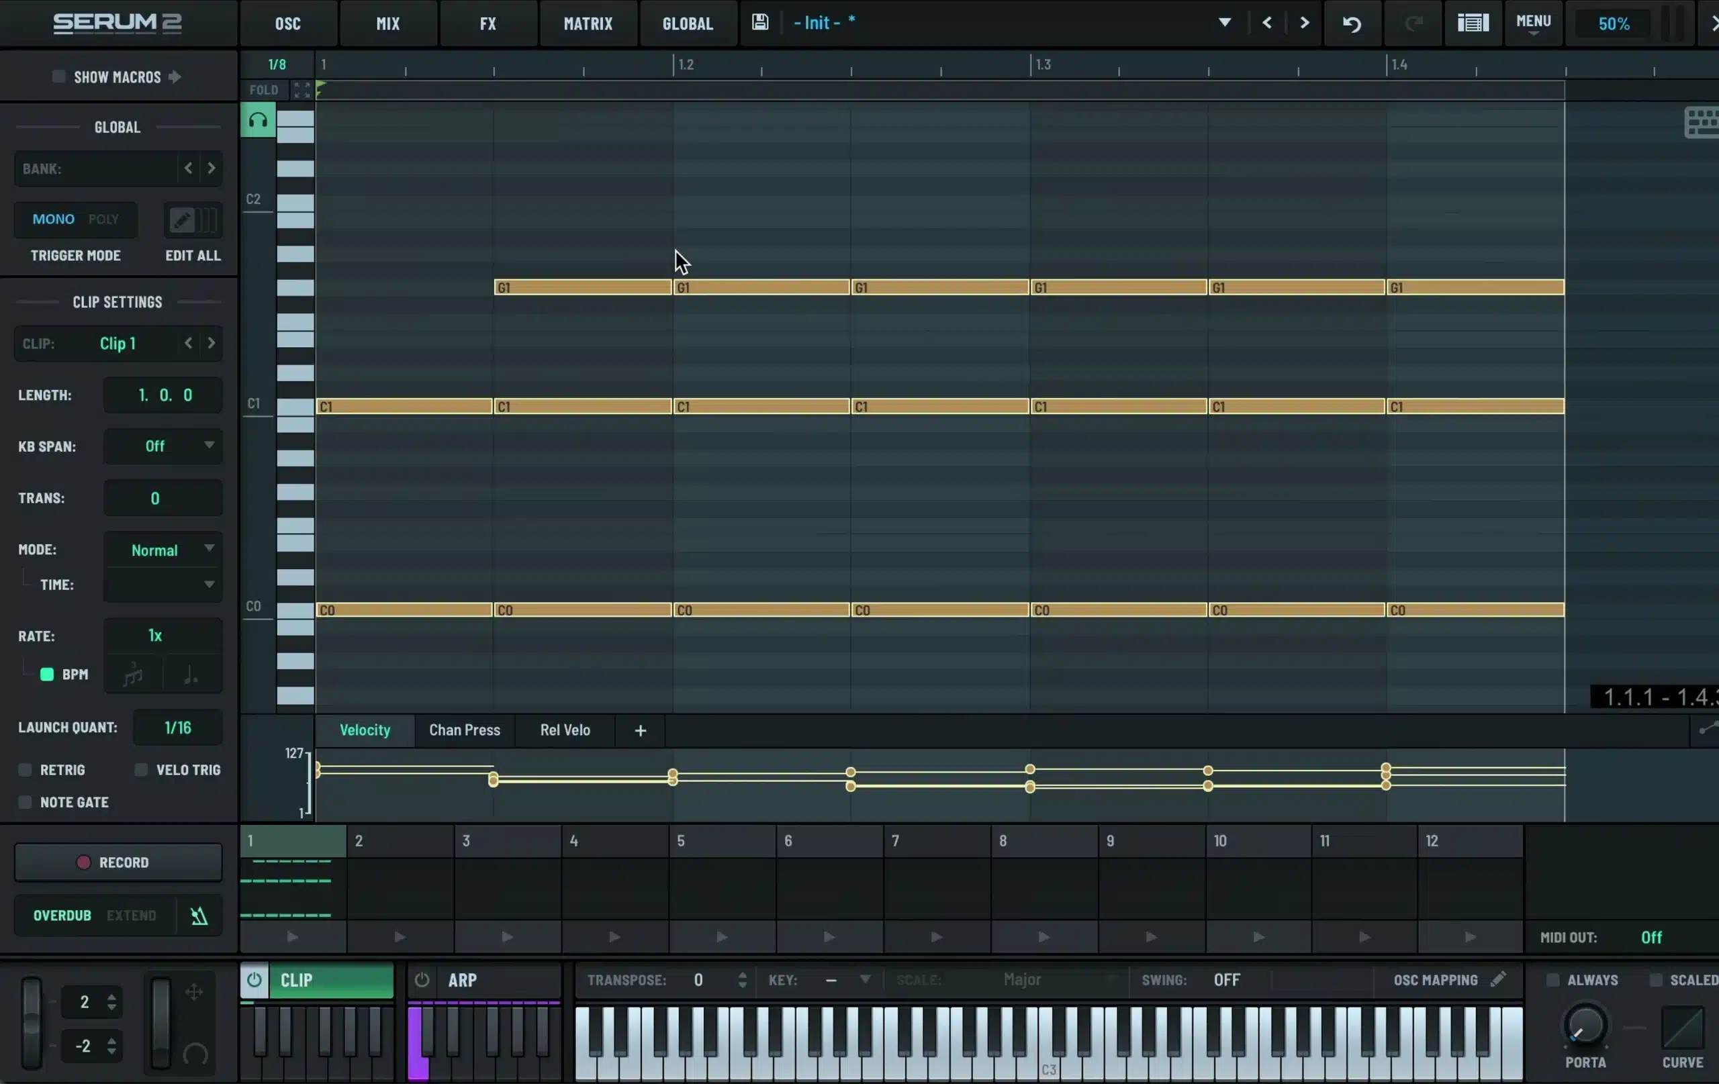Adjust the PORTA knob
1719x1084 pixels.
1585,1026
